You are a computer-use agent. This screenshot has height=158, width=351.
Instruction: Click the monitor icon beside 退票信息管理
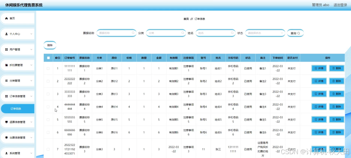coord(7,122)
